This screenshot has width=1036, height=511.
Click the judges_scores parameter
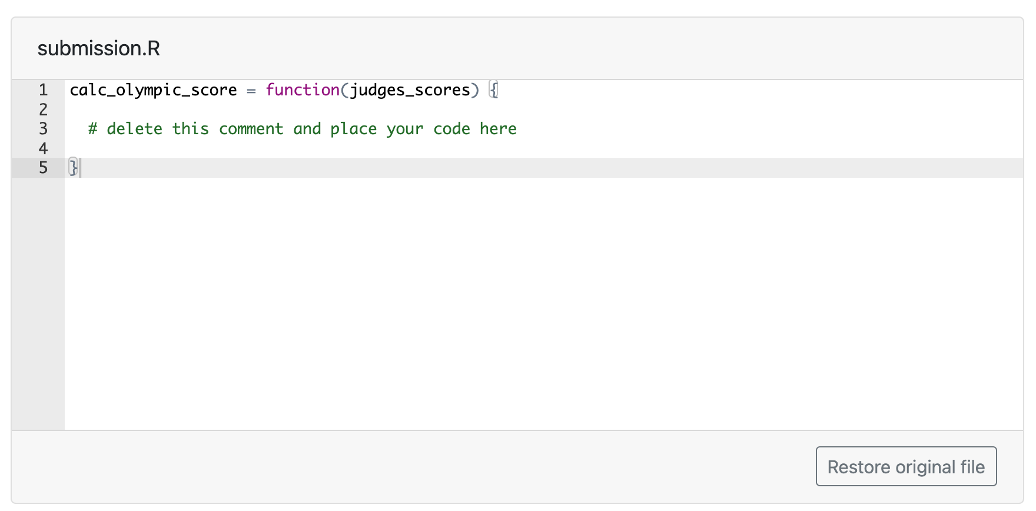point(412,89)
